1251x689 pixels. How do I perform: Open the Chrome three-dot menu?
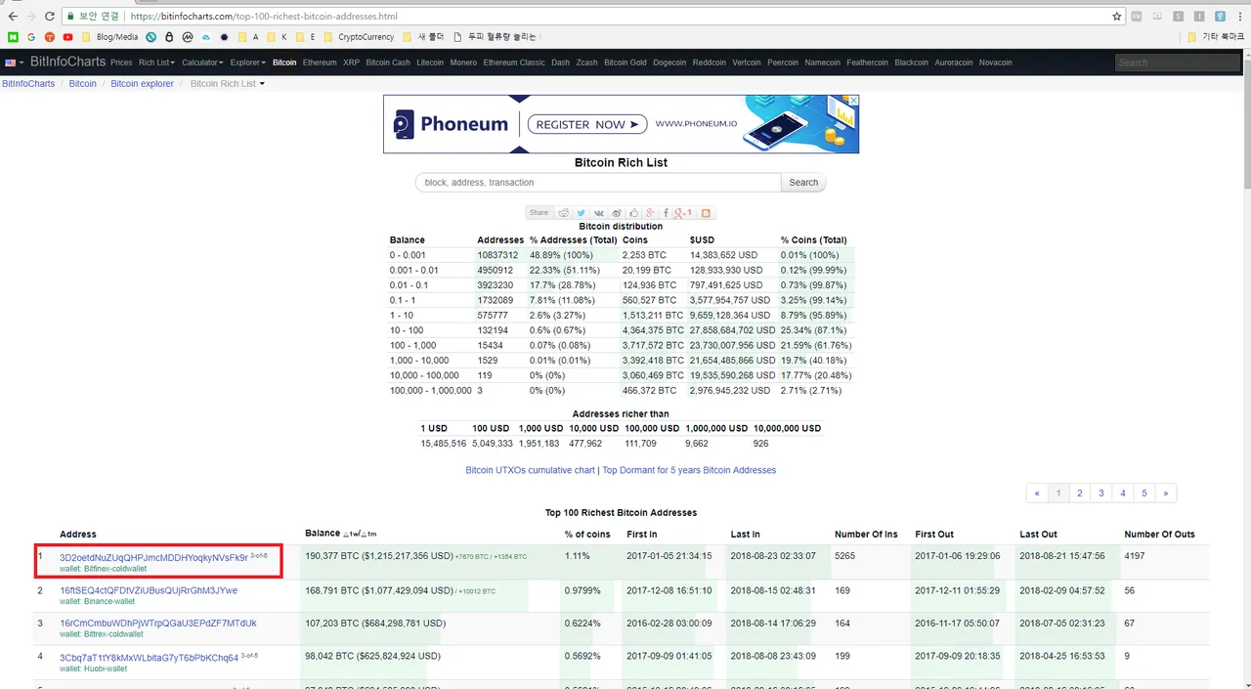tap(1241, 17)
